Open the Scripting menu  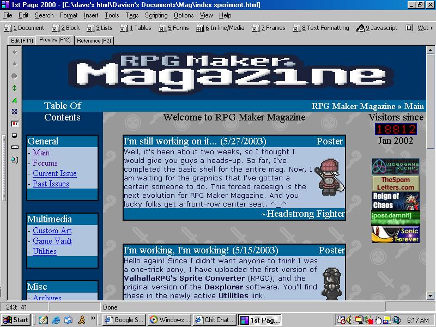pos(156,15)
